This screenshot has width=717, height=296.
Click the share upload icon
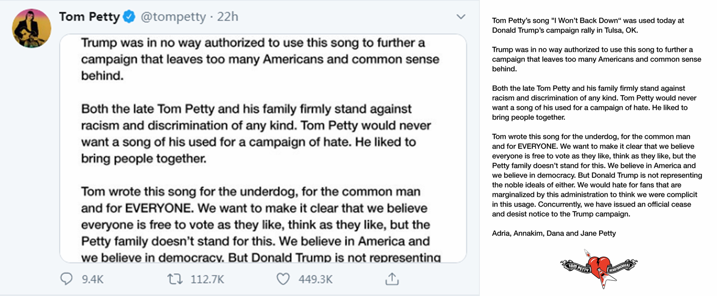(392, 279)
